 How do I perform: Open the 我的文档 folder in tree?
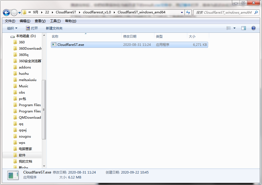pyautogui.click(x=22, y=162)
